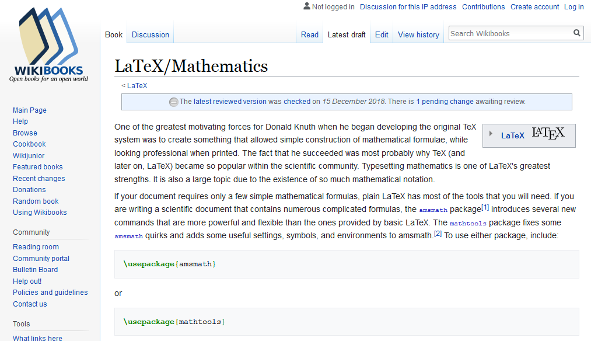The image size is (591, 341).
Task: Click the grey review status icon
Action: pos(173,102)
